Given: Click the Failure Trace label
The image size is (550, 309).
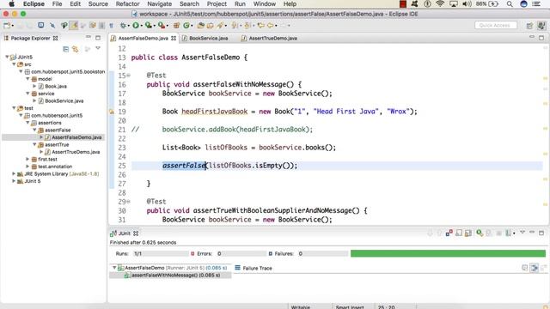Looking at the screenshot, I should [x=257, y=269].
